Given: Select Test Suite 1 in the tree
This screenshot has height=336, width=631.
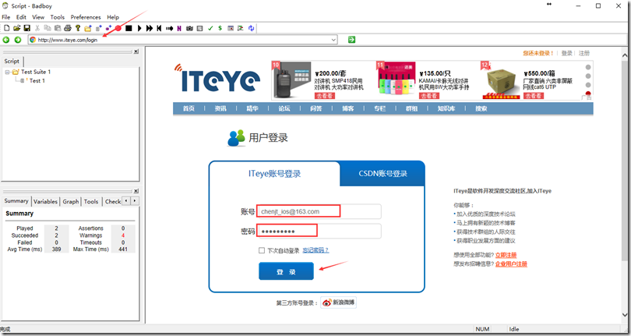Looking at the screenshot, I should coord(36,73).
